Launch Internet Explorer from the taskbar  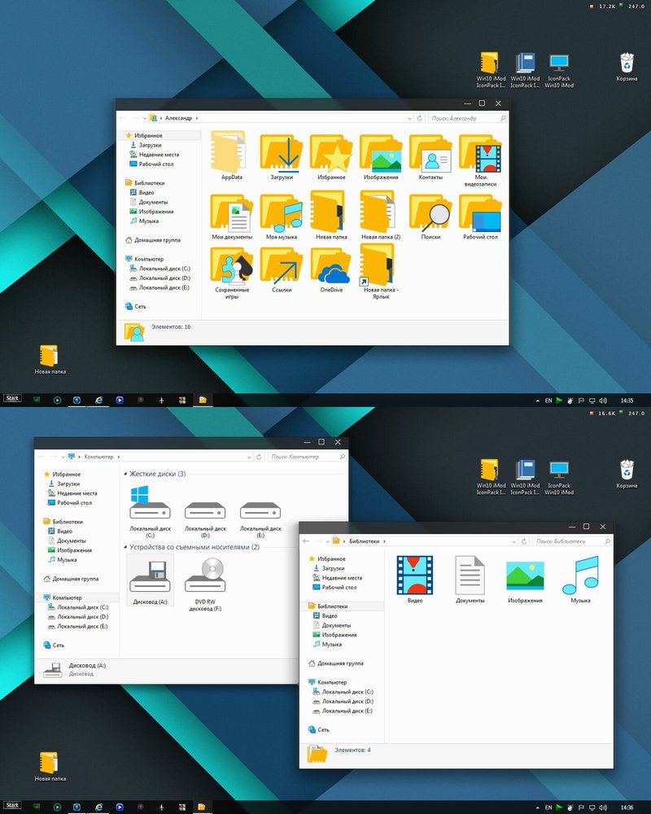point(99,398)
